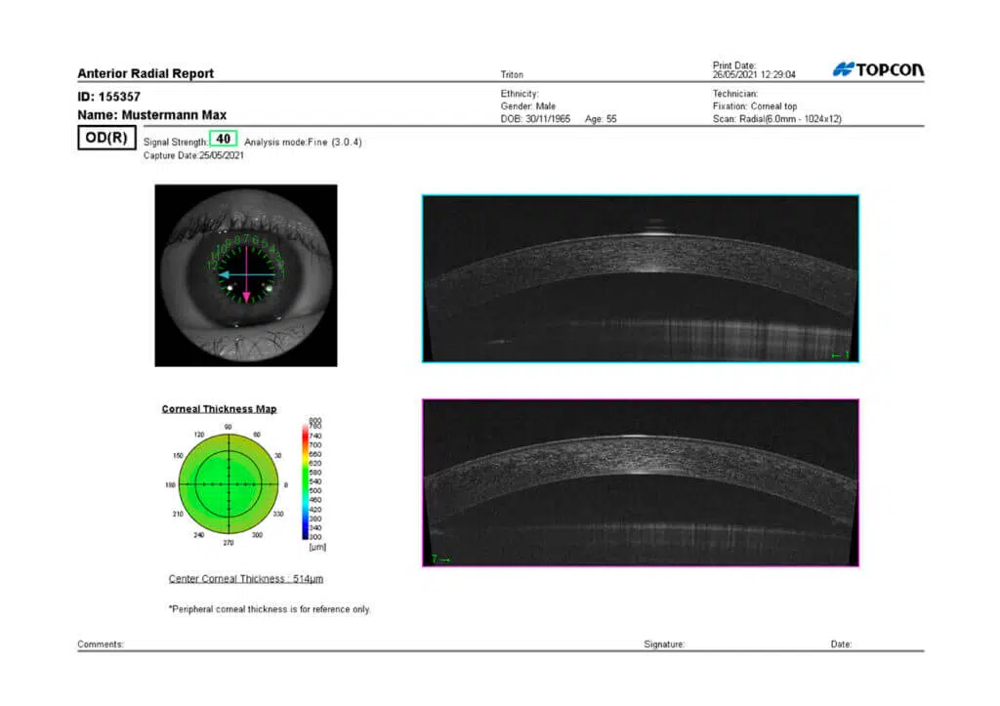
Task: Click the DOB 30/11/1965 text
Action: pyautogui.click(x=535, y=119)
